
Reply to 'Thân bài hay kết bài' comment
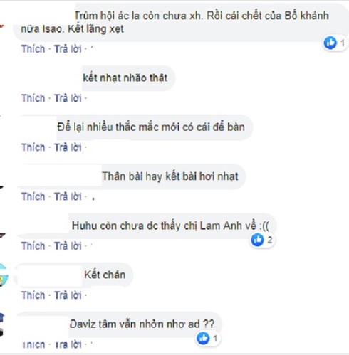click(68, 196)
